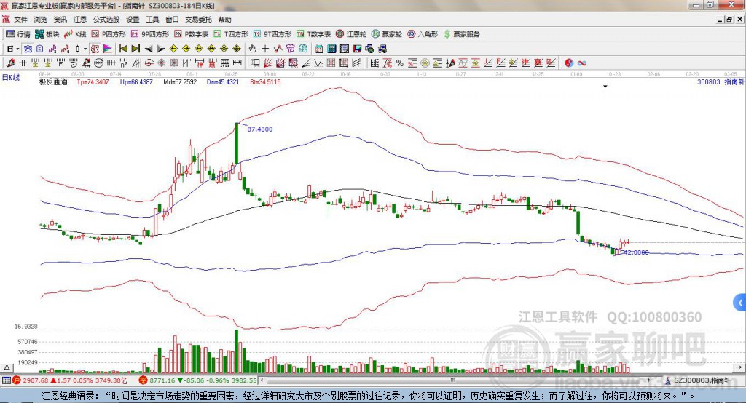
Task: Select the crosshair cursor tool
Action: coord(265,49)
